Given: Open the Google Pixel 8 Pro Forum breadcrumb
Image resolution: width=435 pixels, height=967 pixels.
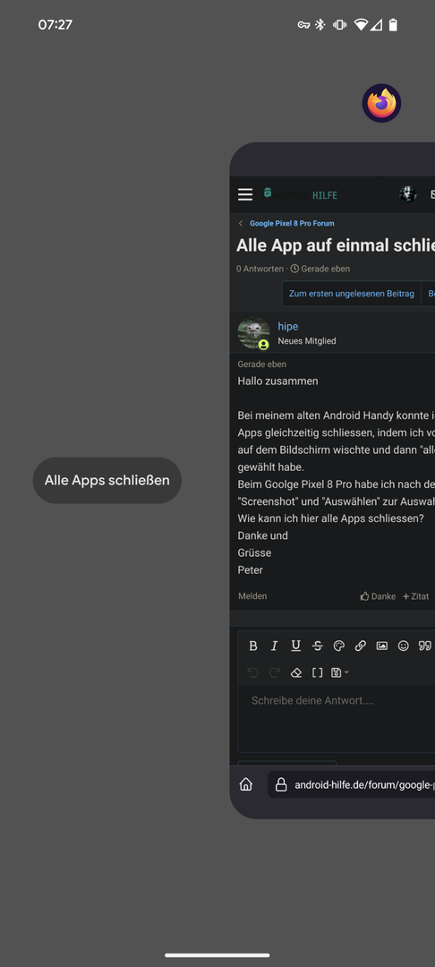Looking at the screenshot, I should pos(292,223).
